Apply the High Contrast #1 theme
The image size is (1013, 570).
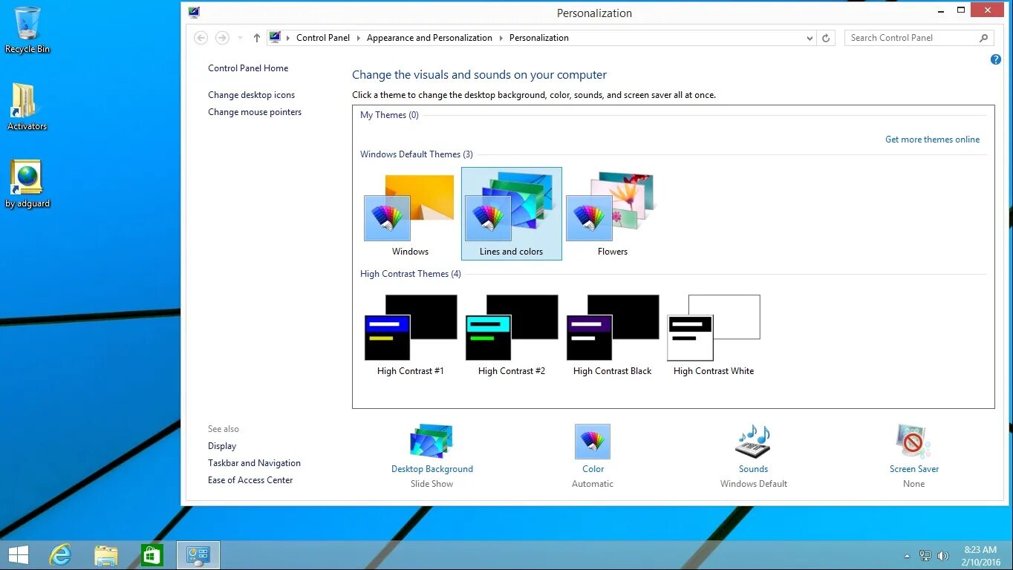tap(410, 333)
